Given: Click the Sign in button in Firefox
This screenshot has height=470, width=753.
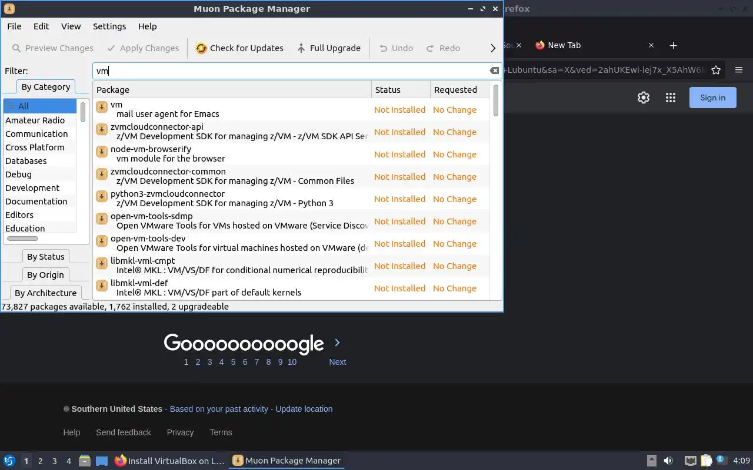Looking at the screenshot, I should (712, 98).
